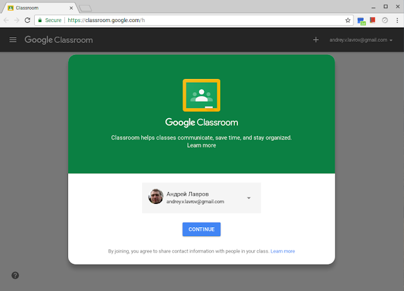Click the By joining agreement text
Viewport: 404px width, 291px height.
pyautogui.click(x=189, y=251)
